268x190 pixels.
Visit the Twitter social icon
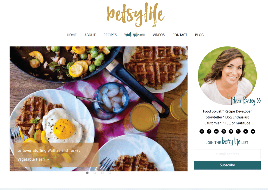coord(246,131)
